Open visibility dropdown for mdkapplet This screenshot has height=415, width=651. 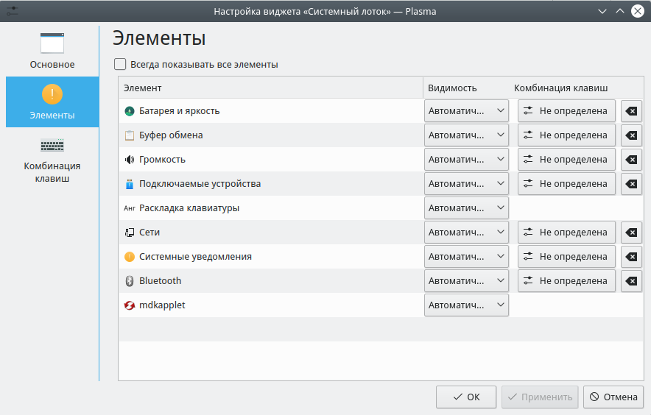(x=466, y=305)
